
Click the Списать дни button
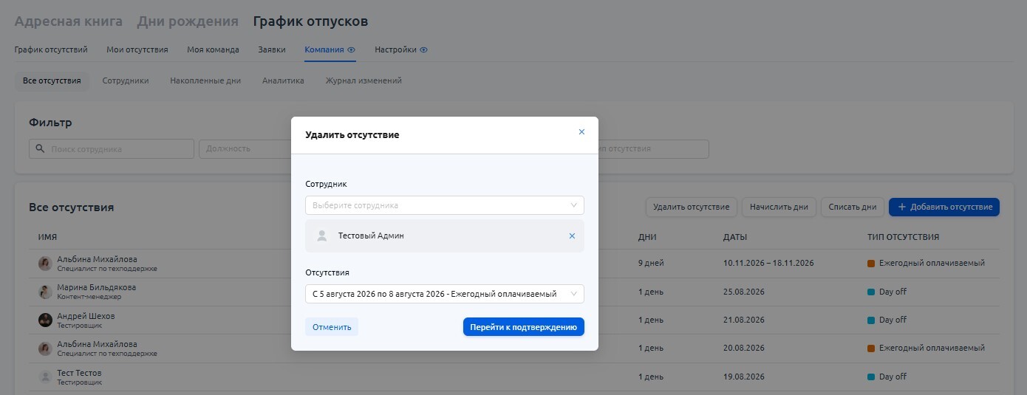pos(853,207)
